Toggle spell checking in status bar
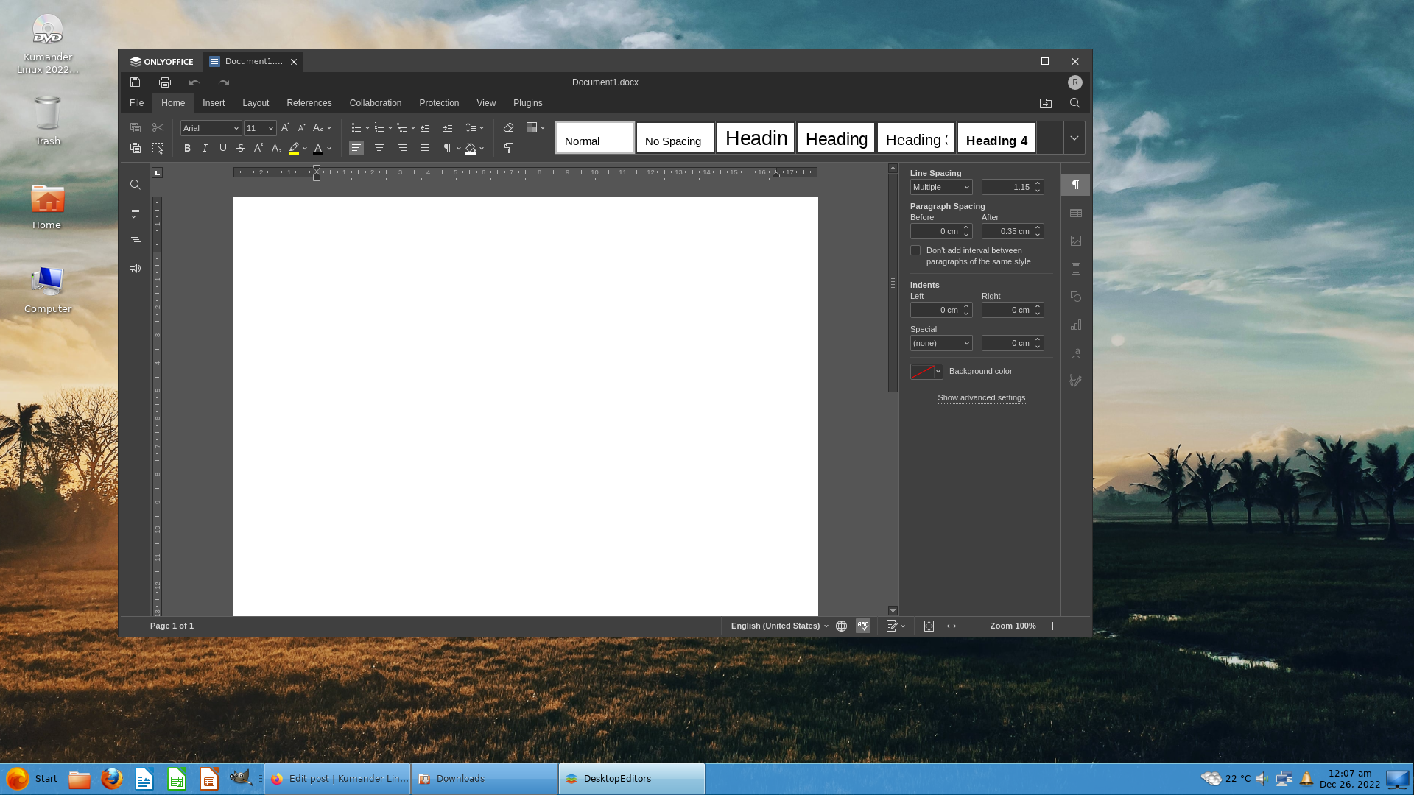The width and height of the screenshot is (1414, 795). pos(863,626)
